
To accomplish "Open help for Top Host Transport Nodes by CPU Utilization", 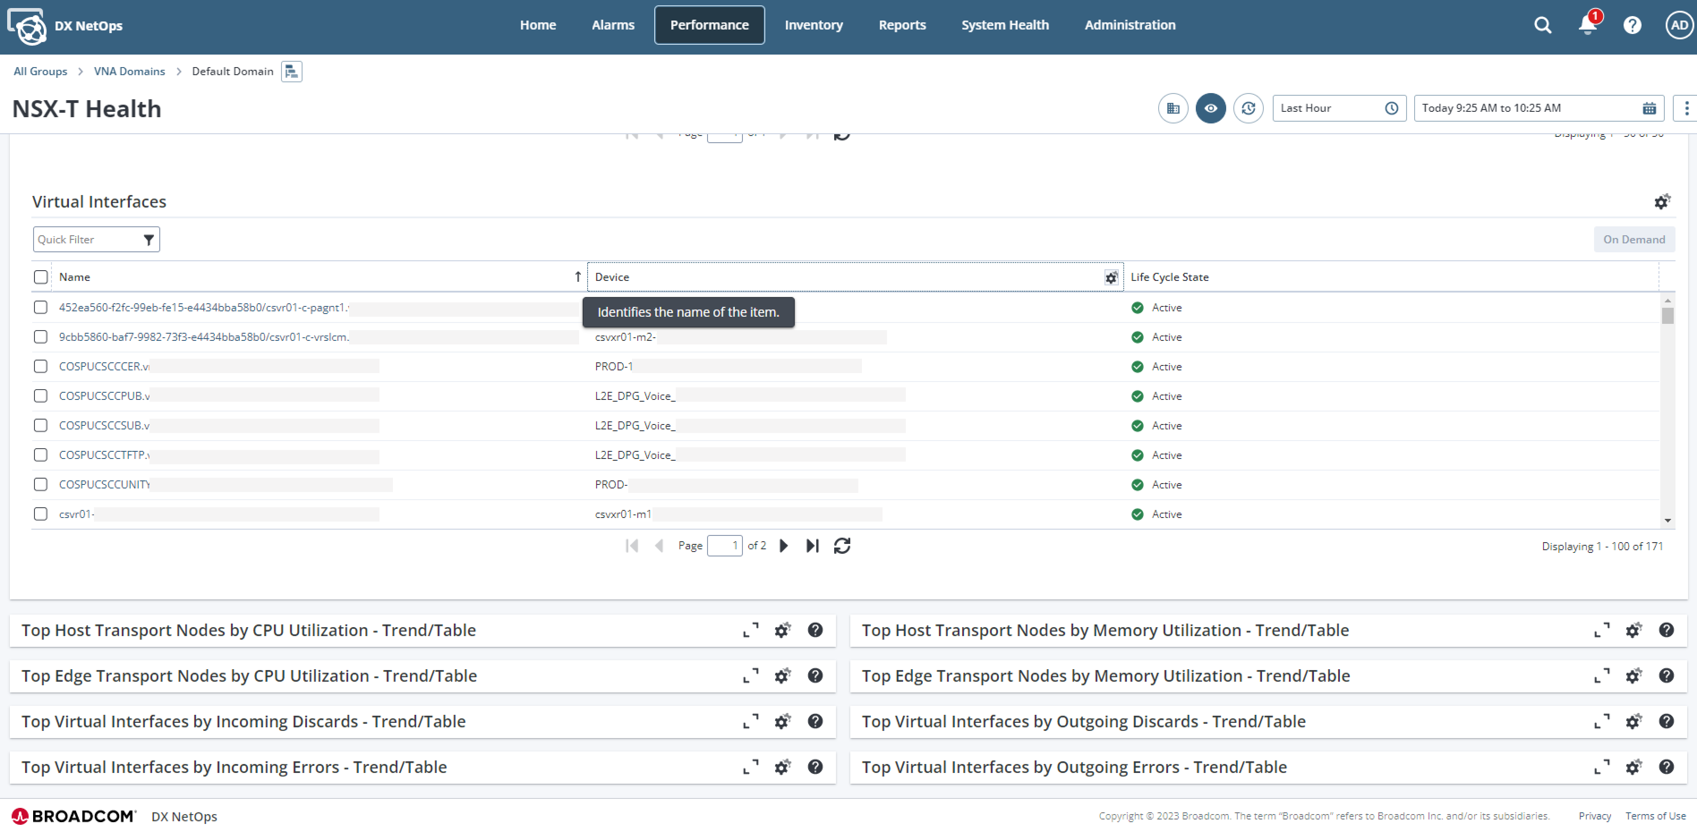I will tap(815, 630).
